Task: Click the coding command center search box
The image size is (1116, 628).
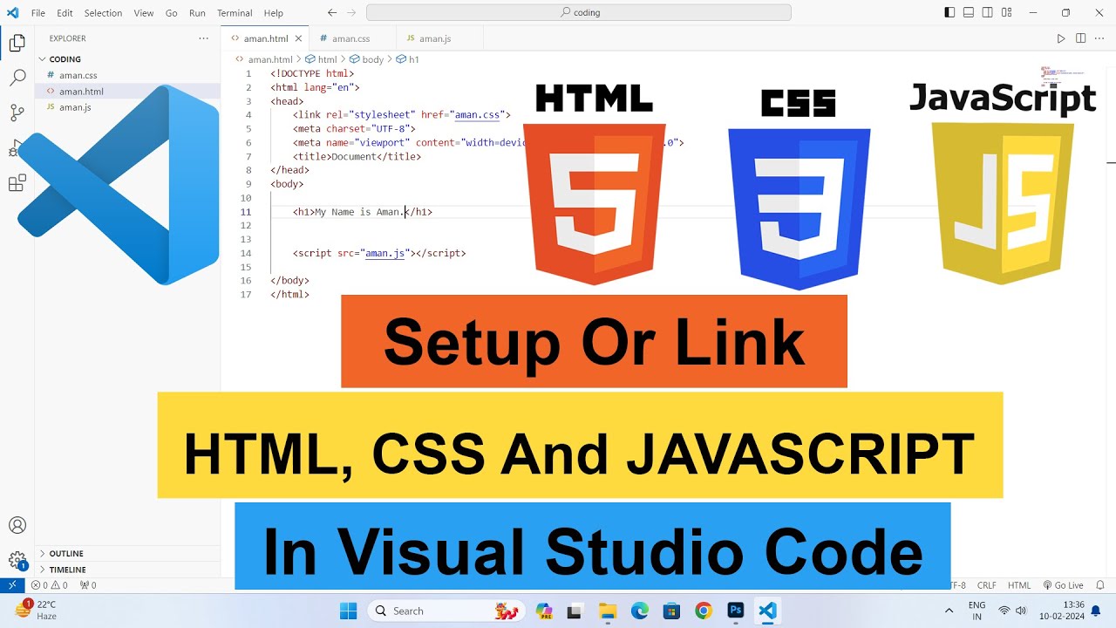Action: pos(579,13)
